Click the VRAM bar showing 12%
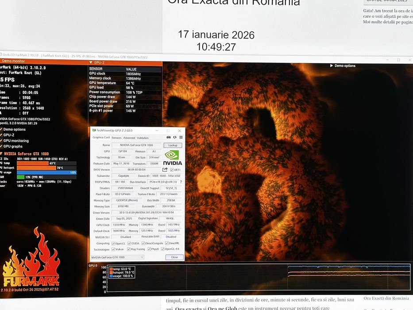 click(46, 177)
